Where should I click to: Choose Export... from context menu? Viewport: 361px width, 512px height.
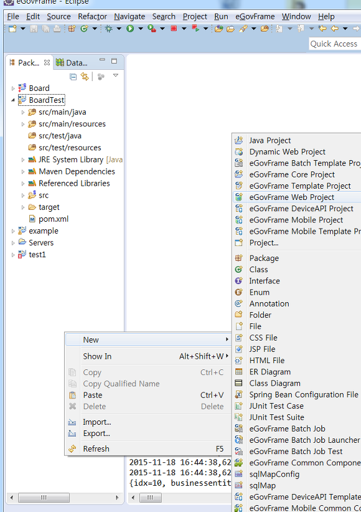click(x=148, y=434)
